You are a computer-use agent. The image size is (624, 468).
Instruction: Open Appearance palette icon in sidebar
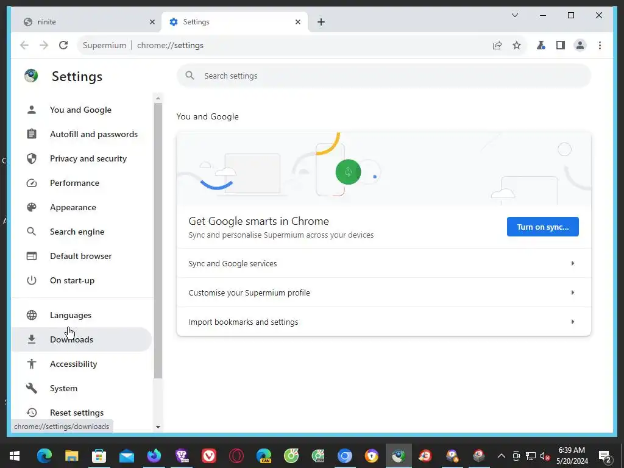32,207
